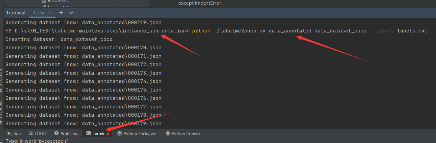Open the Python Packages panel
The width and height of the screenshot is (436, 143).
136,134
